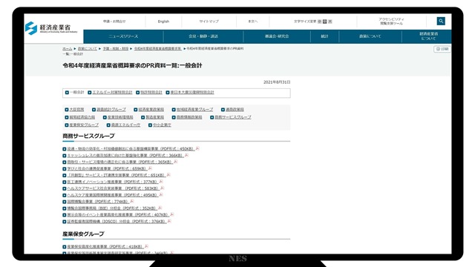Open the 審議会・研究会 navigation tab
This screenshot has width=475, height=267.
click(x=277, y=36)
